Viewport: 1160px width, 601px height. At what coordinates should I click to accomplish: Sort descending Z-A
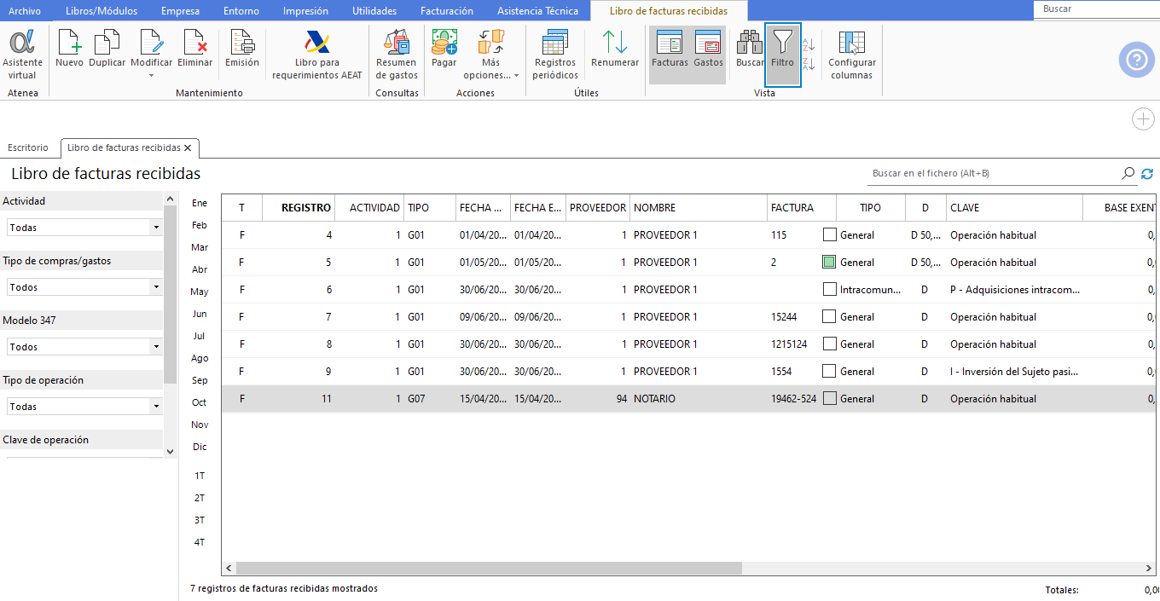[809, 63]
